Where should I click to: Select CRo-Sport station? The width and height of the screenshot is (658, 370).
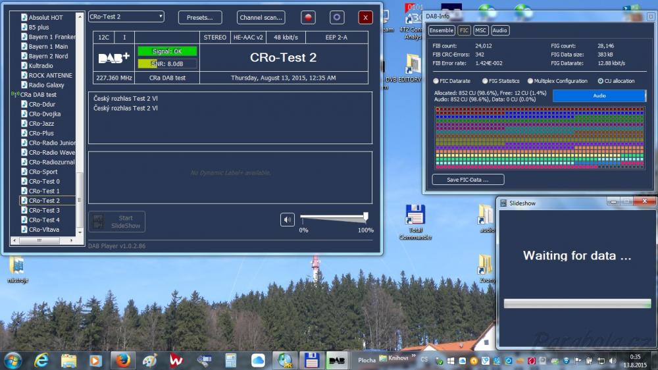click(43, 172)
